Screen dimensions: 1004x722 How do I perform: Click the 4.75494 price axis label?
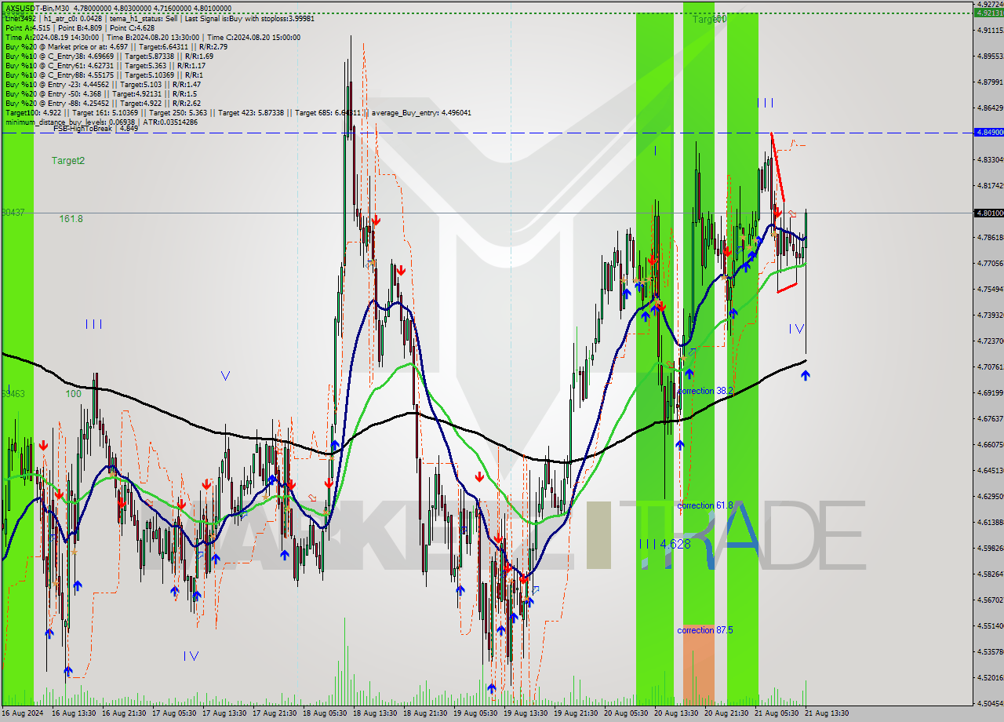click(990, 289)
